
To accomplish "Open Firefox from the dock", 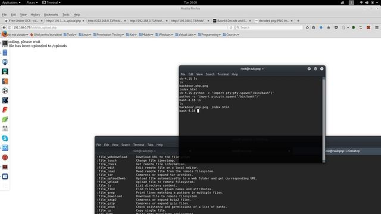I will pos(4,34).
